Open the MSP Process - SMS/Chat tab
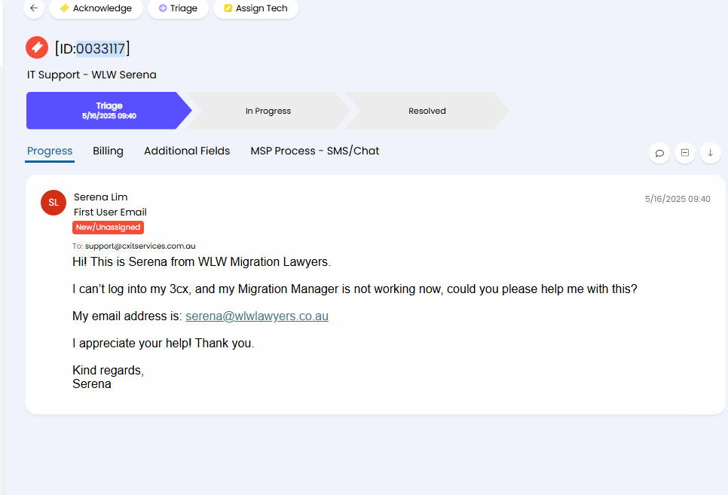728x495 pixels. [315, 151]
